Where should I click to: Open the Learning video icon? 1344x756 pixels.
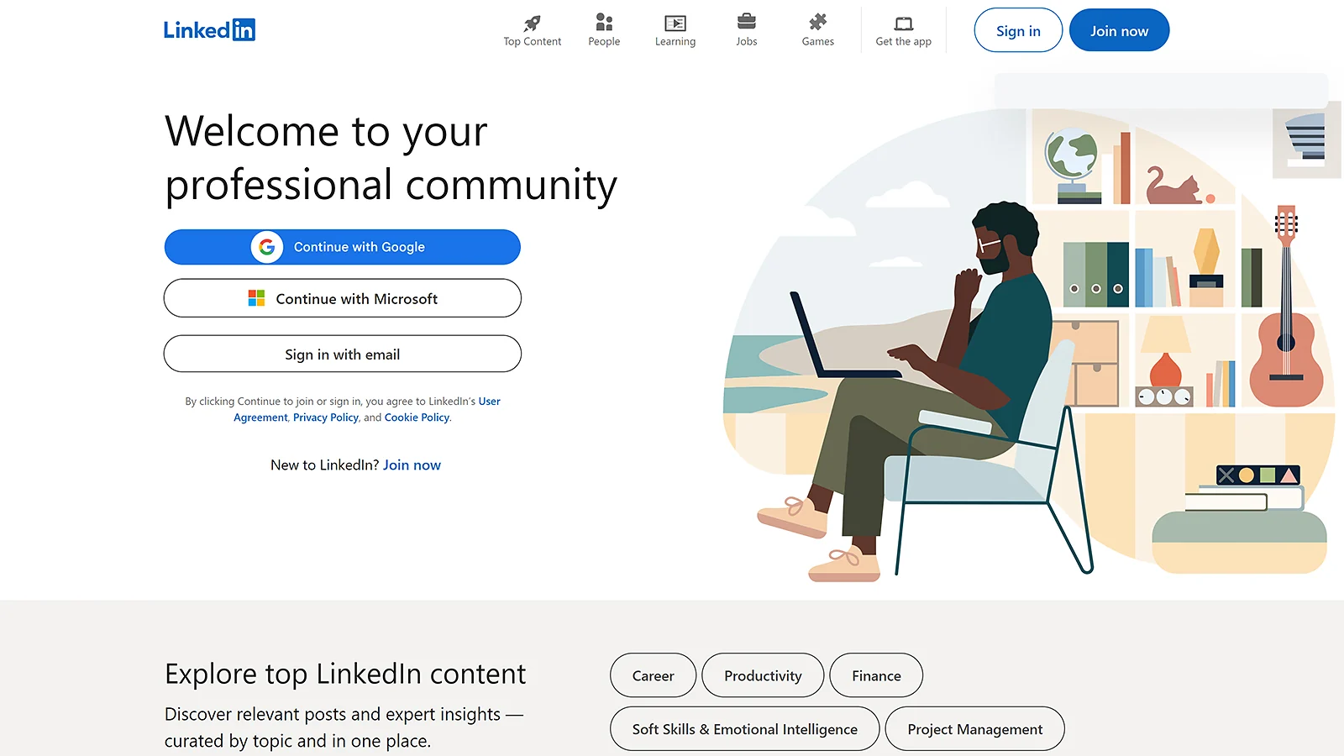[x=675, y=23]
